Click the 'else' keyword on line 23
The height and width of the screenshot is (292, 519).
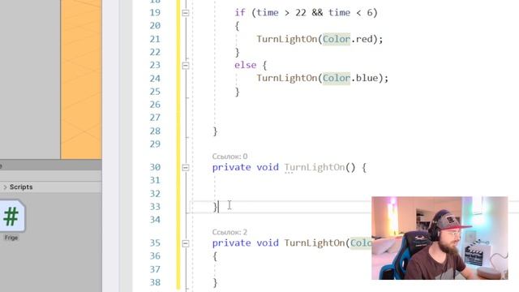[245, 65]
